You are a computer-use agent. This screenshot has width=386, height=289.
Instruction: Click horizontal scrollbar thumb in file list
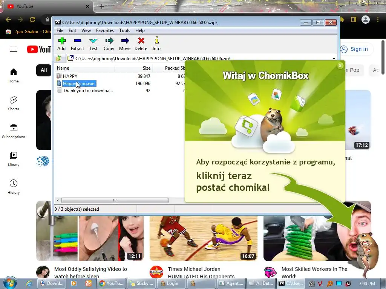[115, 200]
